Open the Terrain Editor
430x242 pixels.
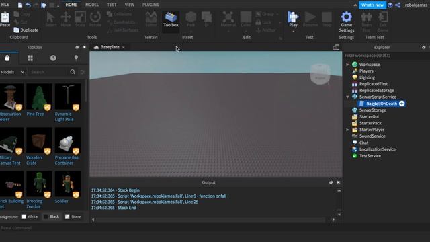150,19
